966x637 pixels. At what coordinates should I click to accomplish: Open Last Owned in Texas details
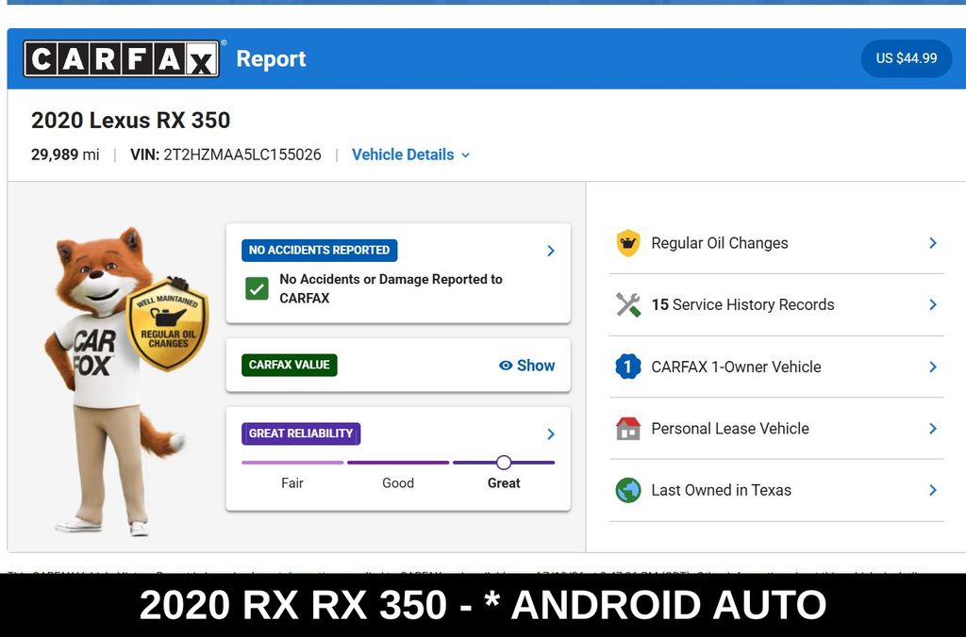pyautogui.click(x=776, y=490)
